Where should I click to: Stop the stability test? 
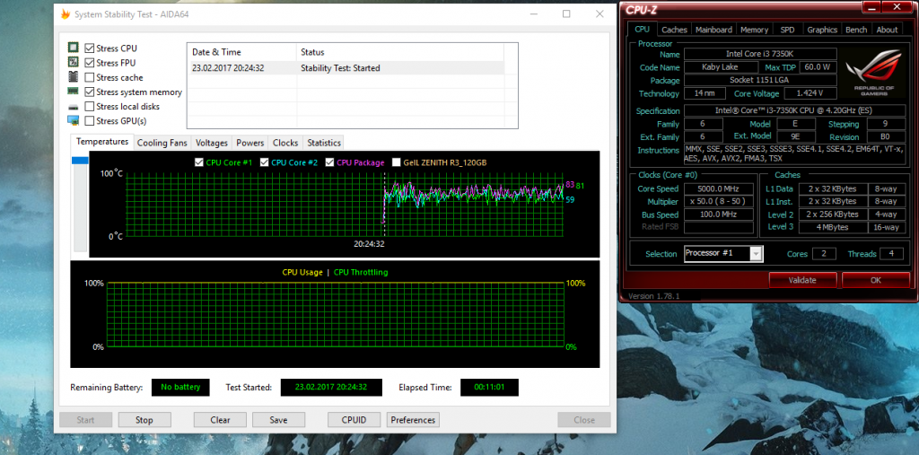tap(144, 420)
